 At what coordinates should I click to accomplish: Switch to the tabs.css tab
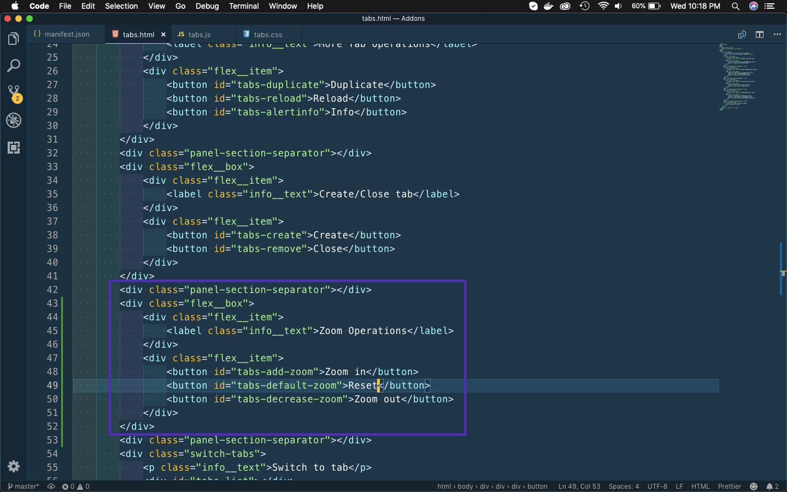point(268,34)
